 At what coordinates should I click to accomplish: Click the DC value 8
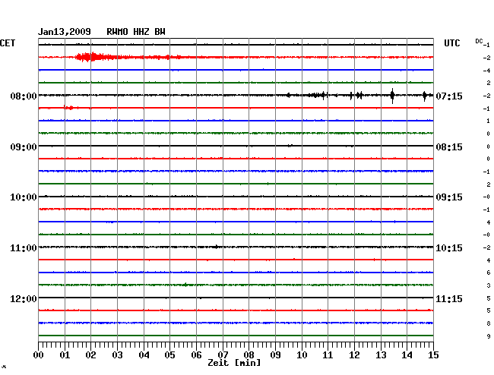coord(489,323)
